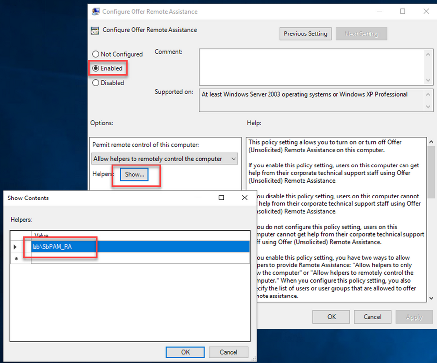Image resolution: width=437 pixels, height=363 pixels.
Task: Open the remote control permission dropdown
Action: 165,159
